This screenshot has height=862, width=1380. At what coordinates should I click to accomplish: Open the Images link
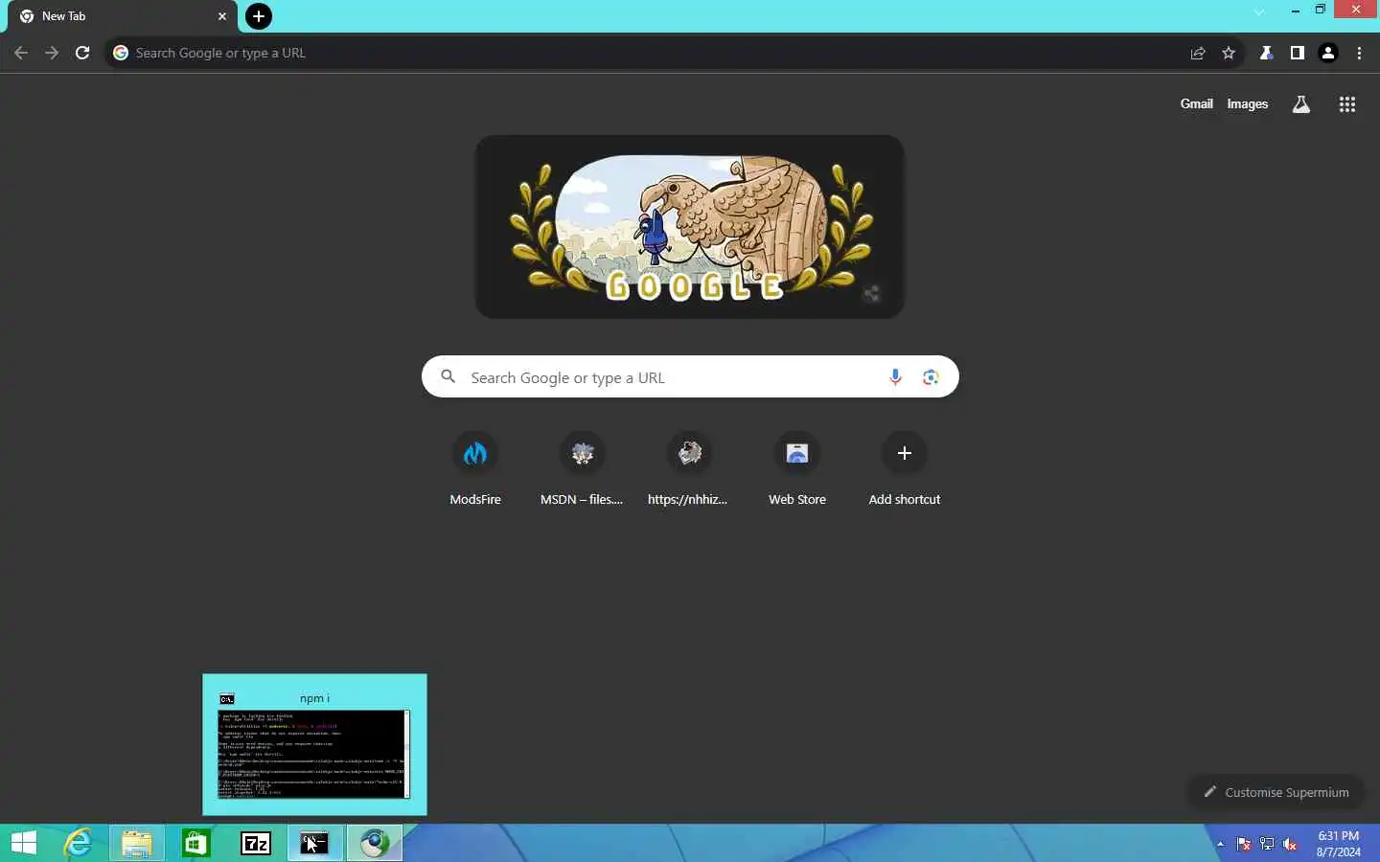click(1247, 103)
